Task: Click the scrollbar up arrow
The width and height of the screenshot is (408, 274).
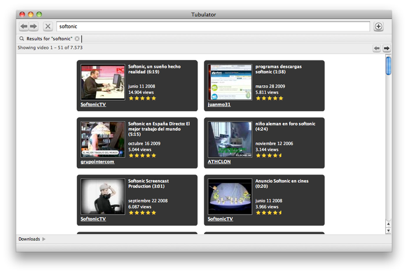Action: click(388, 224)
